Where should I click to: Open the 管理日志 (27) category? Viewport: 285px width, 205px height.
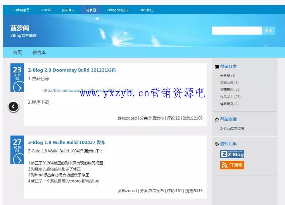click(230, 90)
